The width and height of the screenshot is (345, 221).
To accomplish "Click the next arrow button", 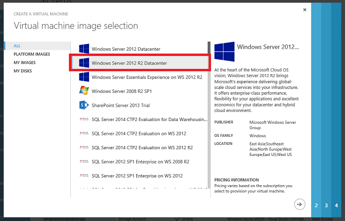I will [300, 204].
